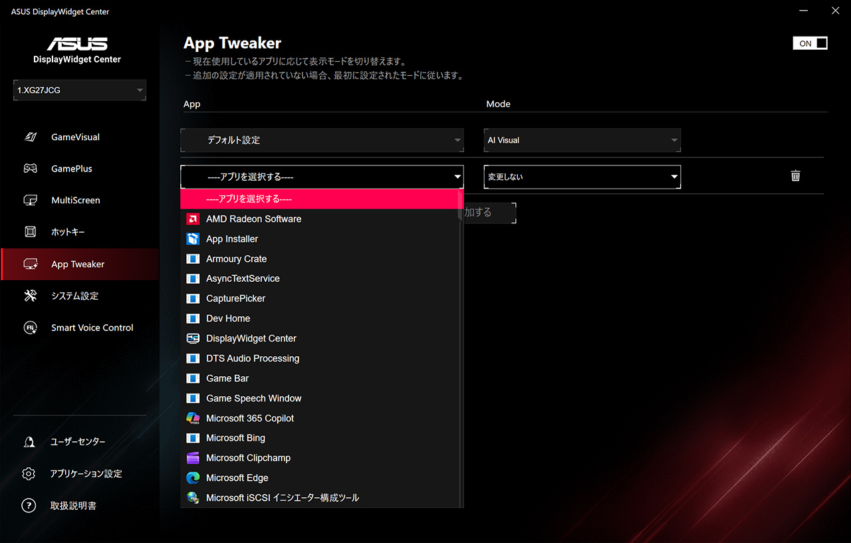Expand the デフォルト設定 app dropdown

322,140
